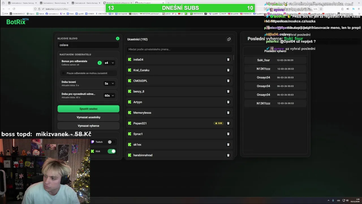
Task: Click the Kick platform icon in settings
Action: (92, 151)
